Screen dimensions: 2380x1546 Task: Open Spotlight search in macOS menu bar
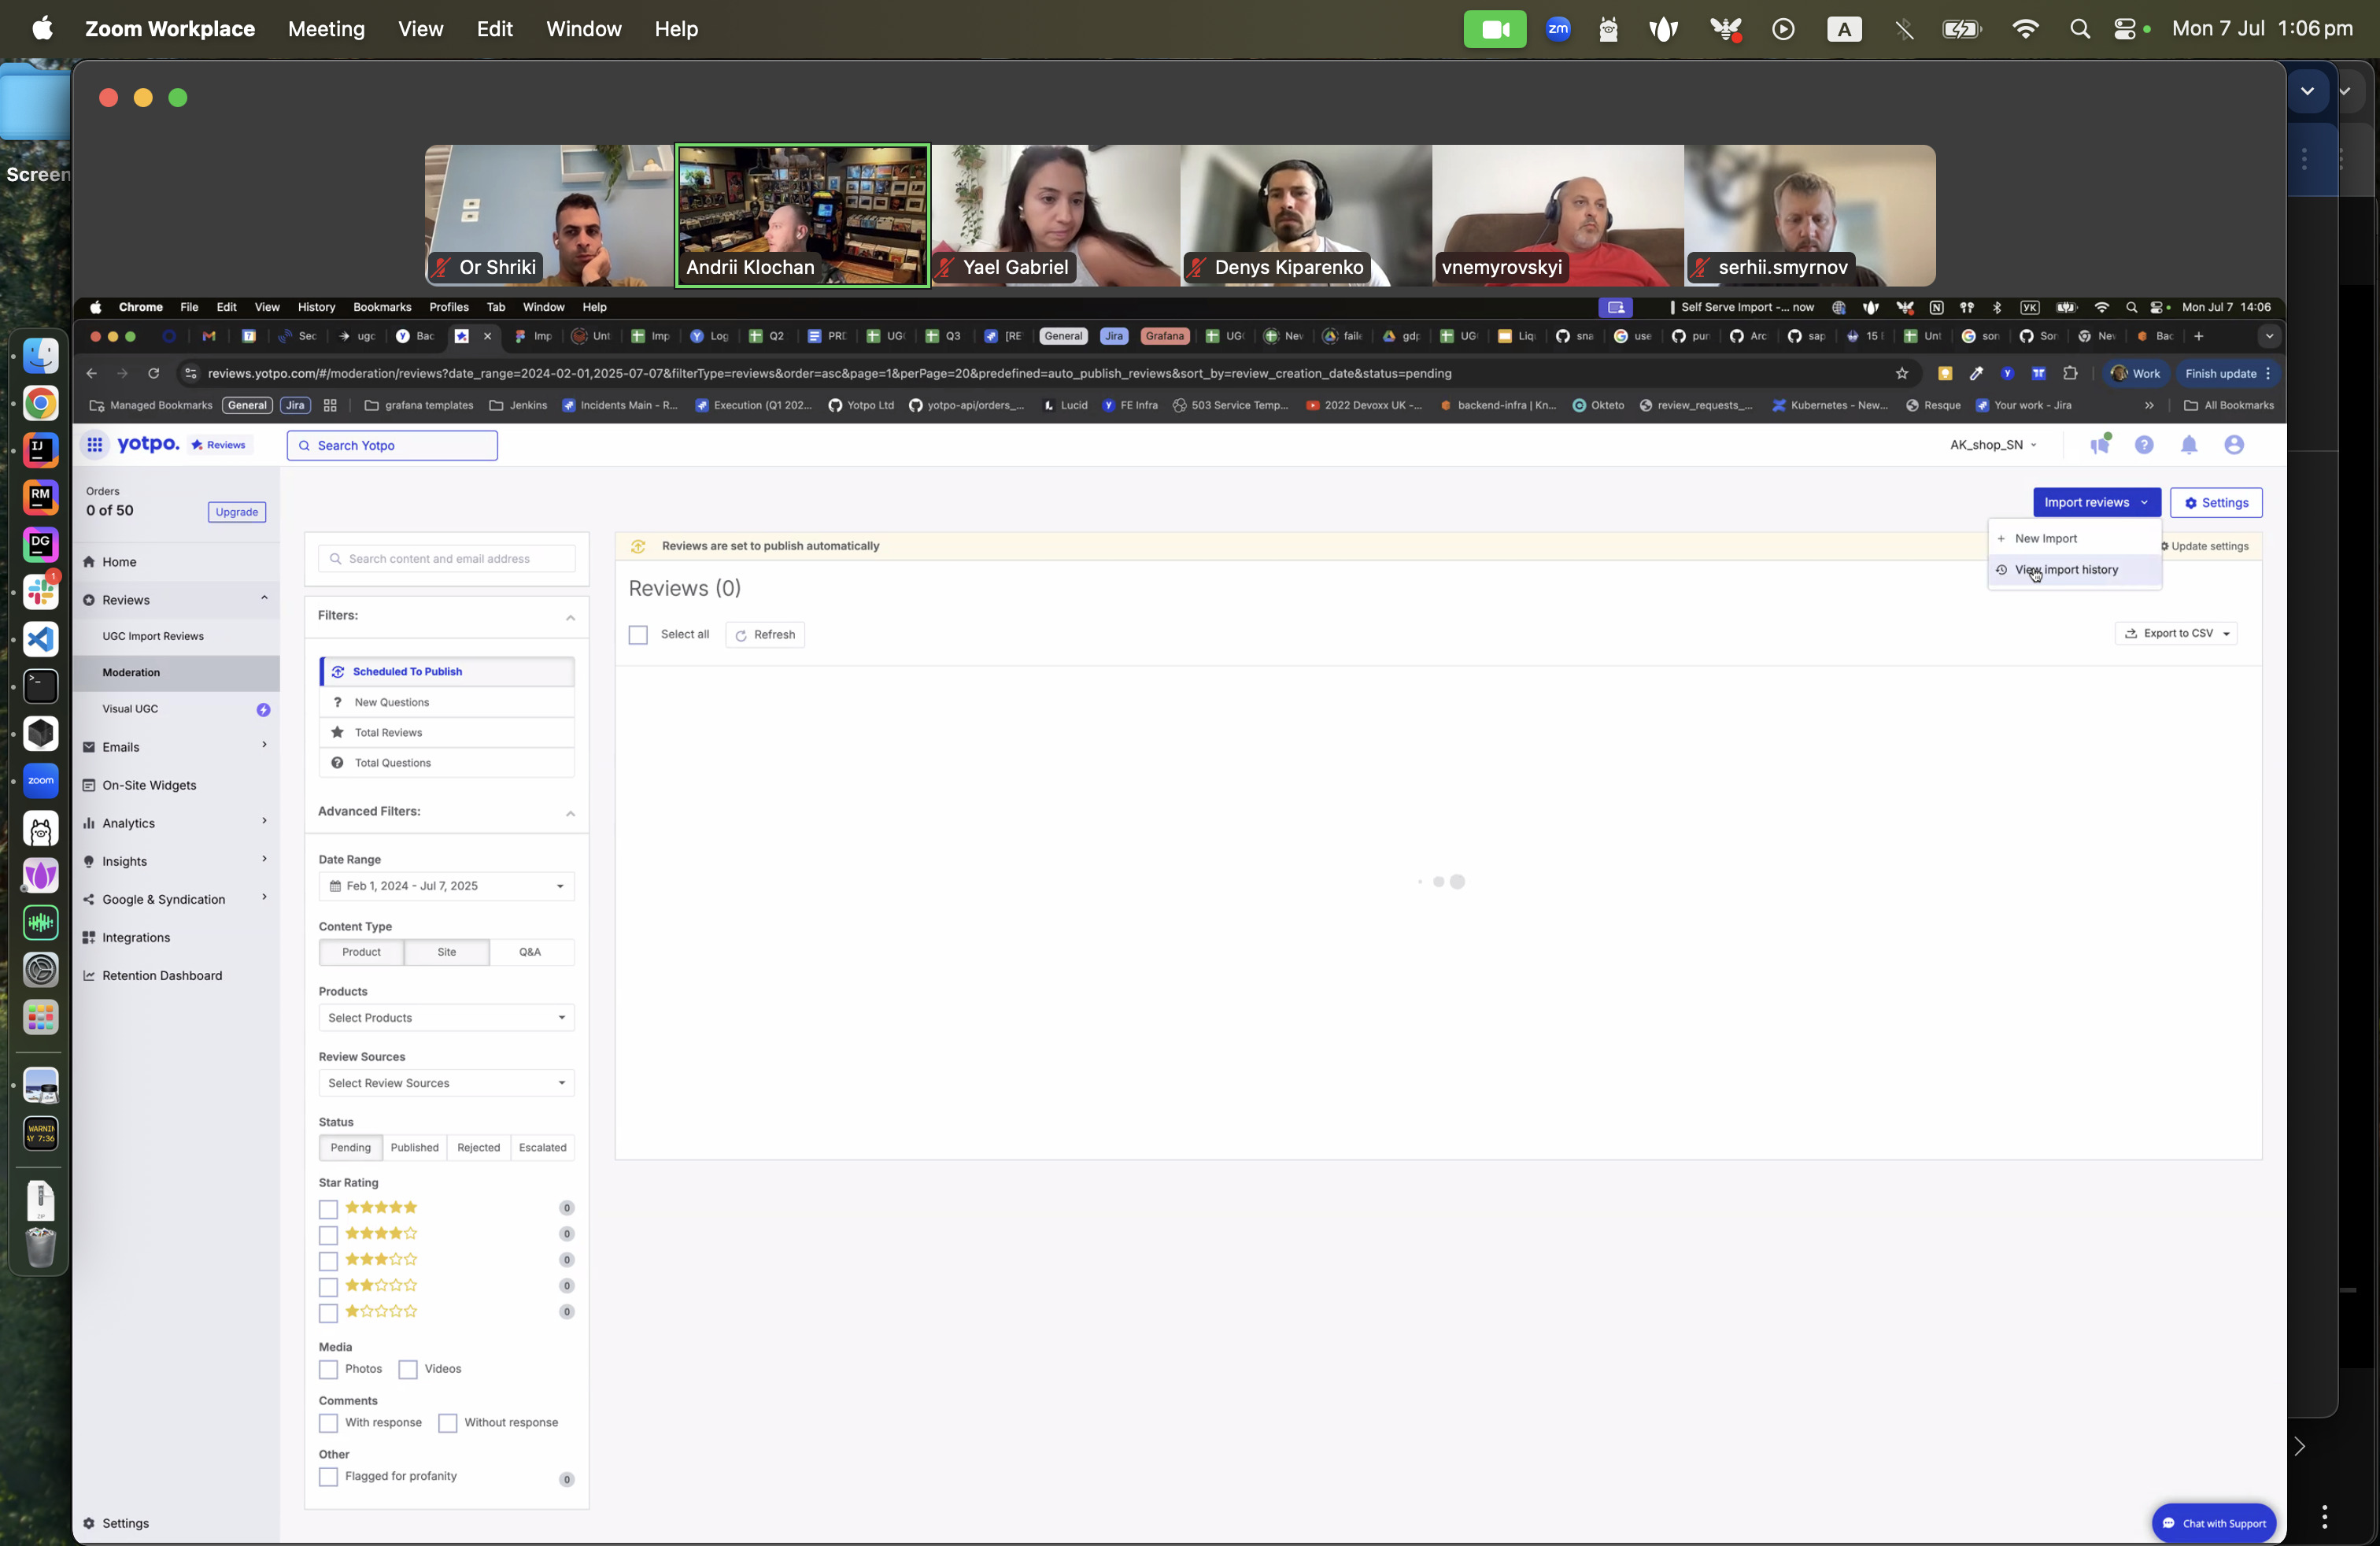pos(2080,29)
